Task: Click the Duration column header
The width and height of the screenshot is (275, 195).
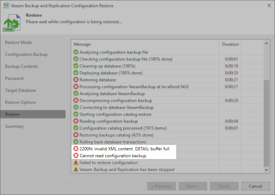Action: [x=230, y=44]
